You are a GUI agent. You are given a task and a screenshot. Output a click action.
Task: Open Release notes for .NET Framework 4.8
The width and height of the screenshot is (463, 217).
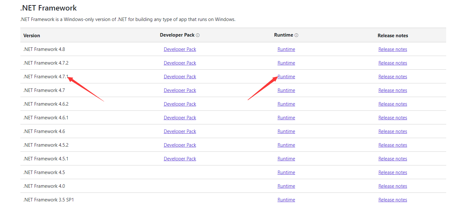[x=393, y=49]
